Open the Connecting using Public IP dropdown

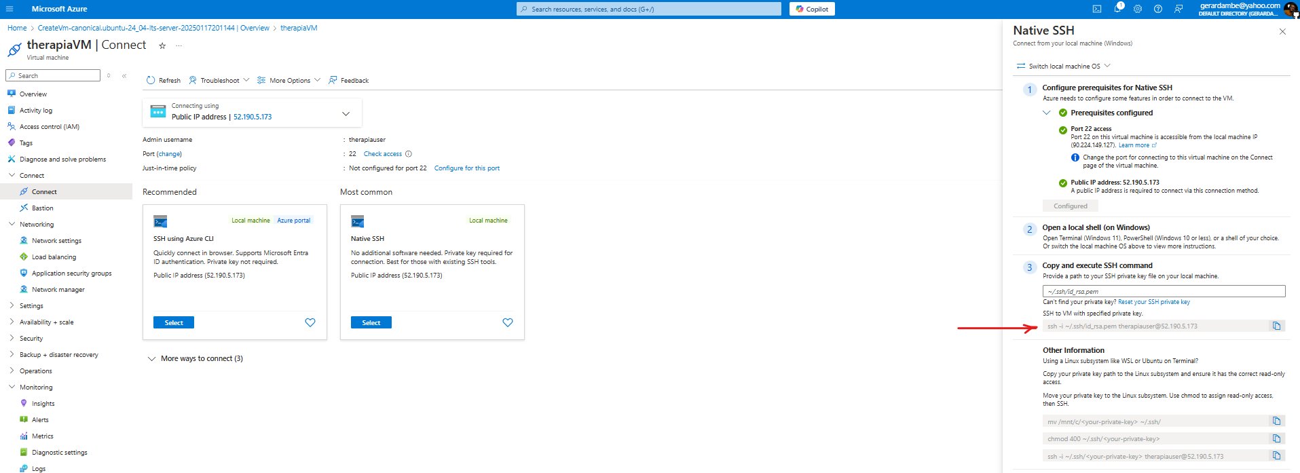coord(252,113)
